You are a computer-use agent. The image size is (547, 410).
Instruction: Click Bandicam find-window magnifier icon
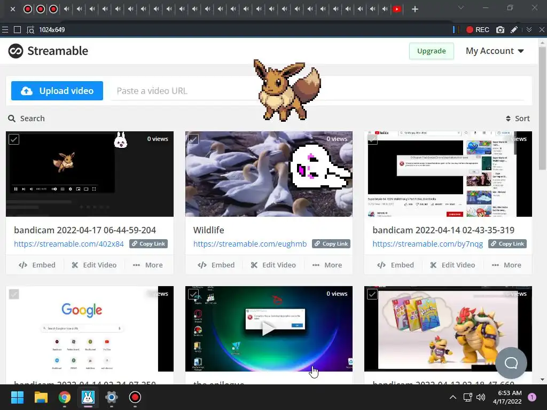point(30,30)
